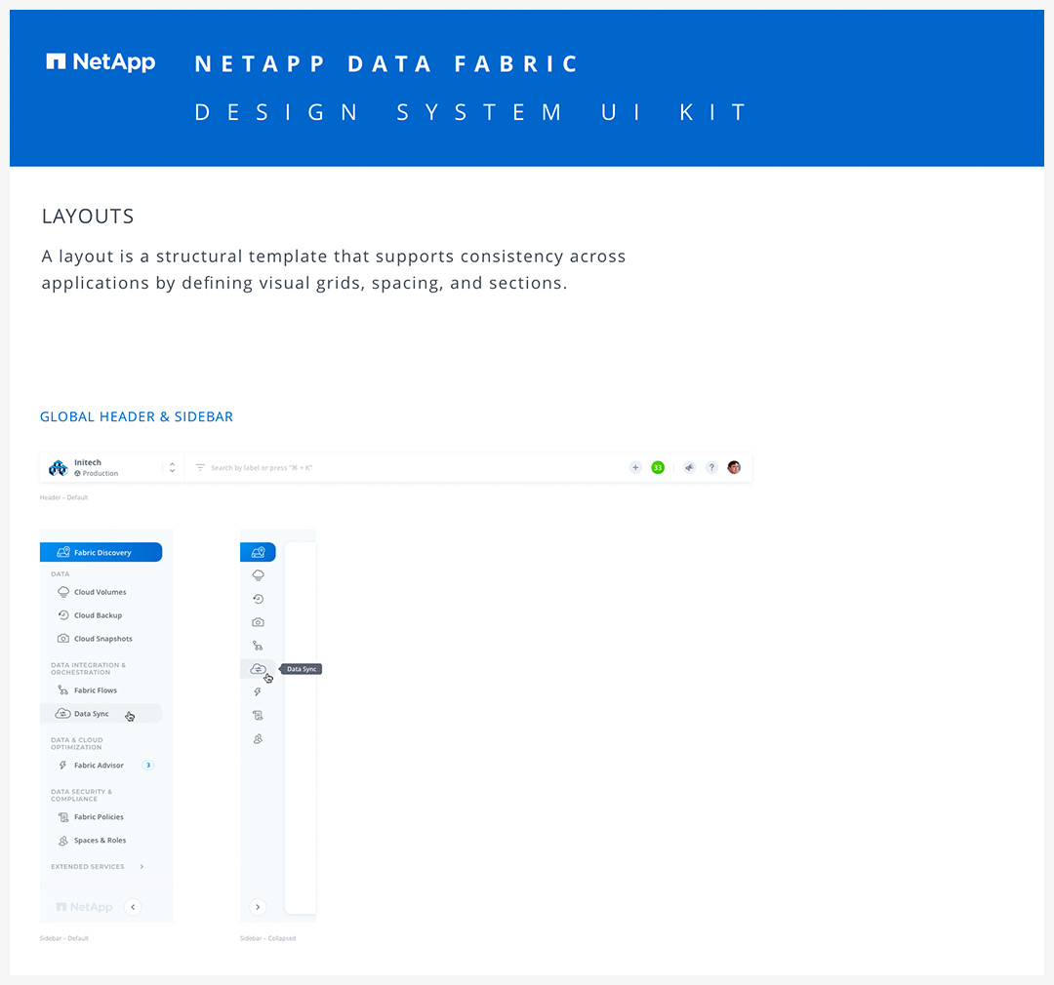Click the Fabric Advisor lightning icon in collapsed sidebar
1054x985 pixels.
(258, 692)
